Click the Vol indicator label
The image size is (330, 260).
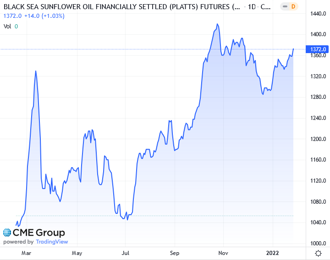coord(7,26)
